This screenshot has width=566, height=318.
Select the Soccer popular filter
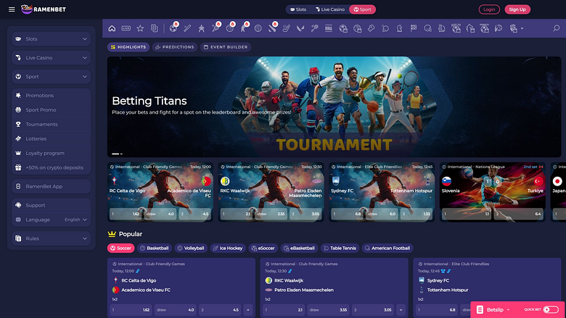tap(121, 248)
